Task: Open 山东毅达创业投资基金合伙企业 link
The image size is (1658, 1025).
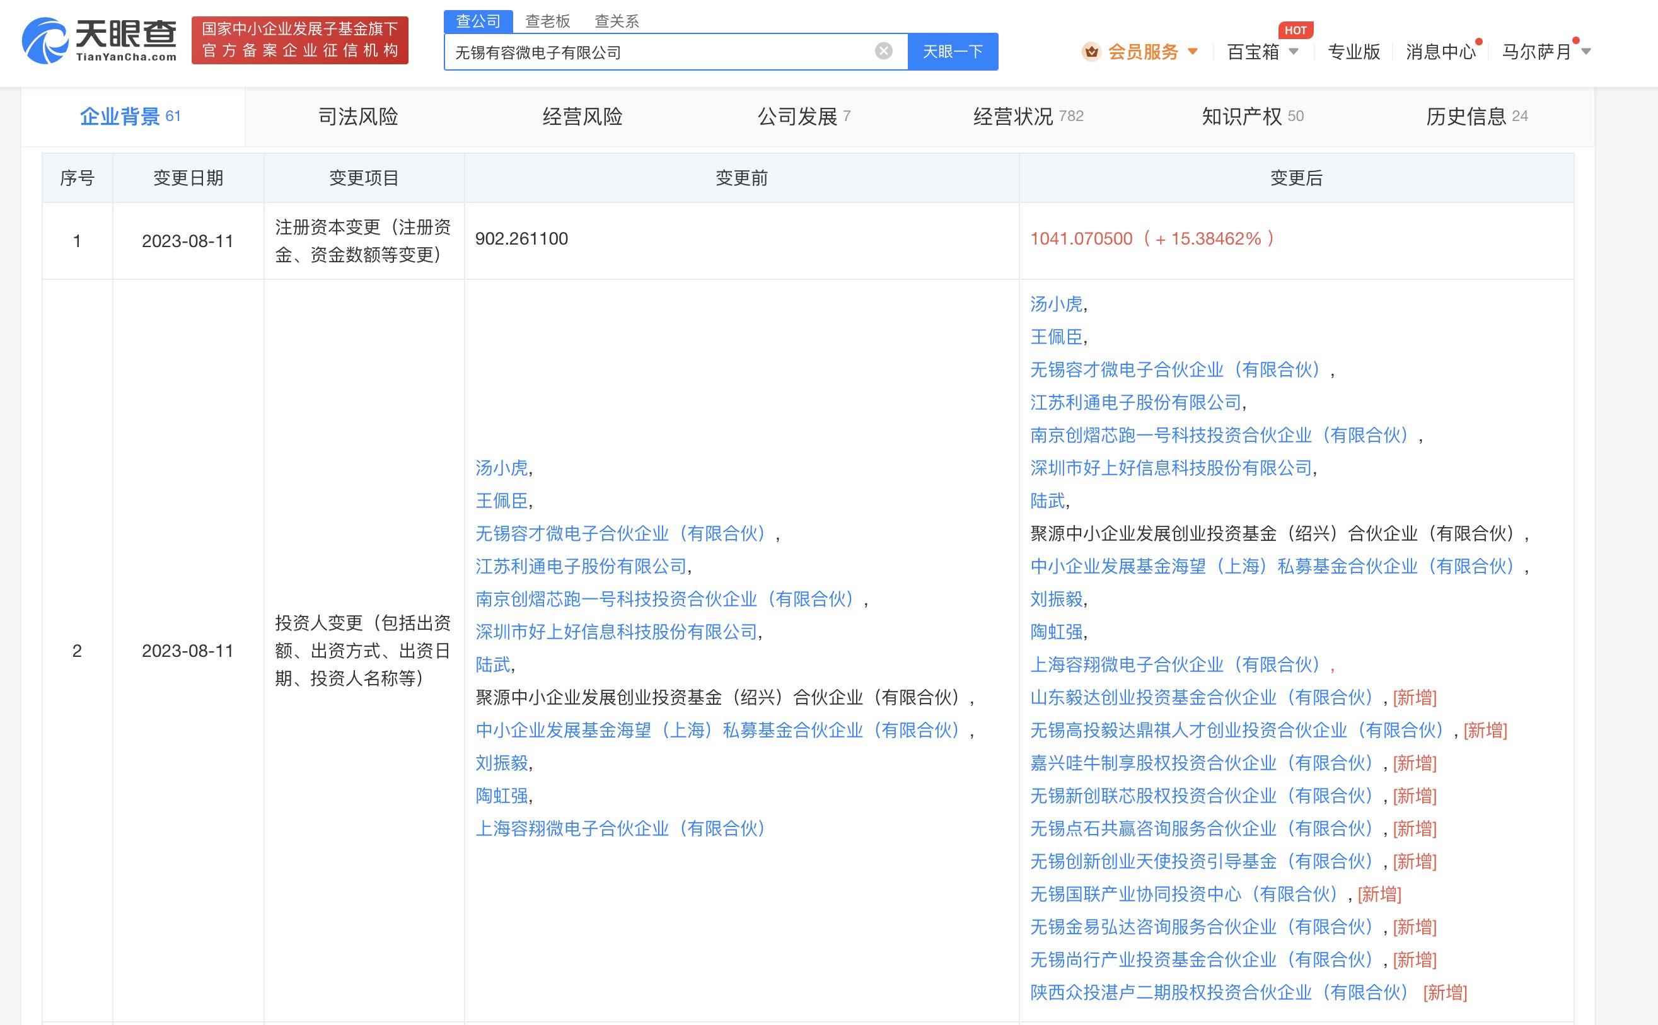Action: (x=1202, y=697)
